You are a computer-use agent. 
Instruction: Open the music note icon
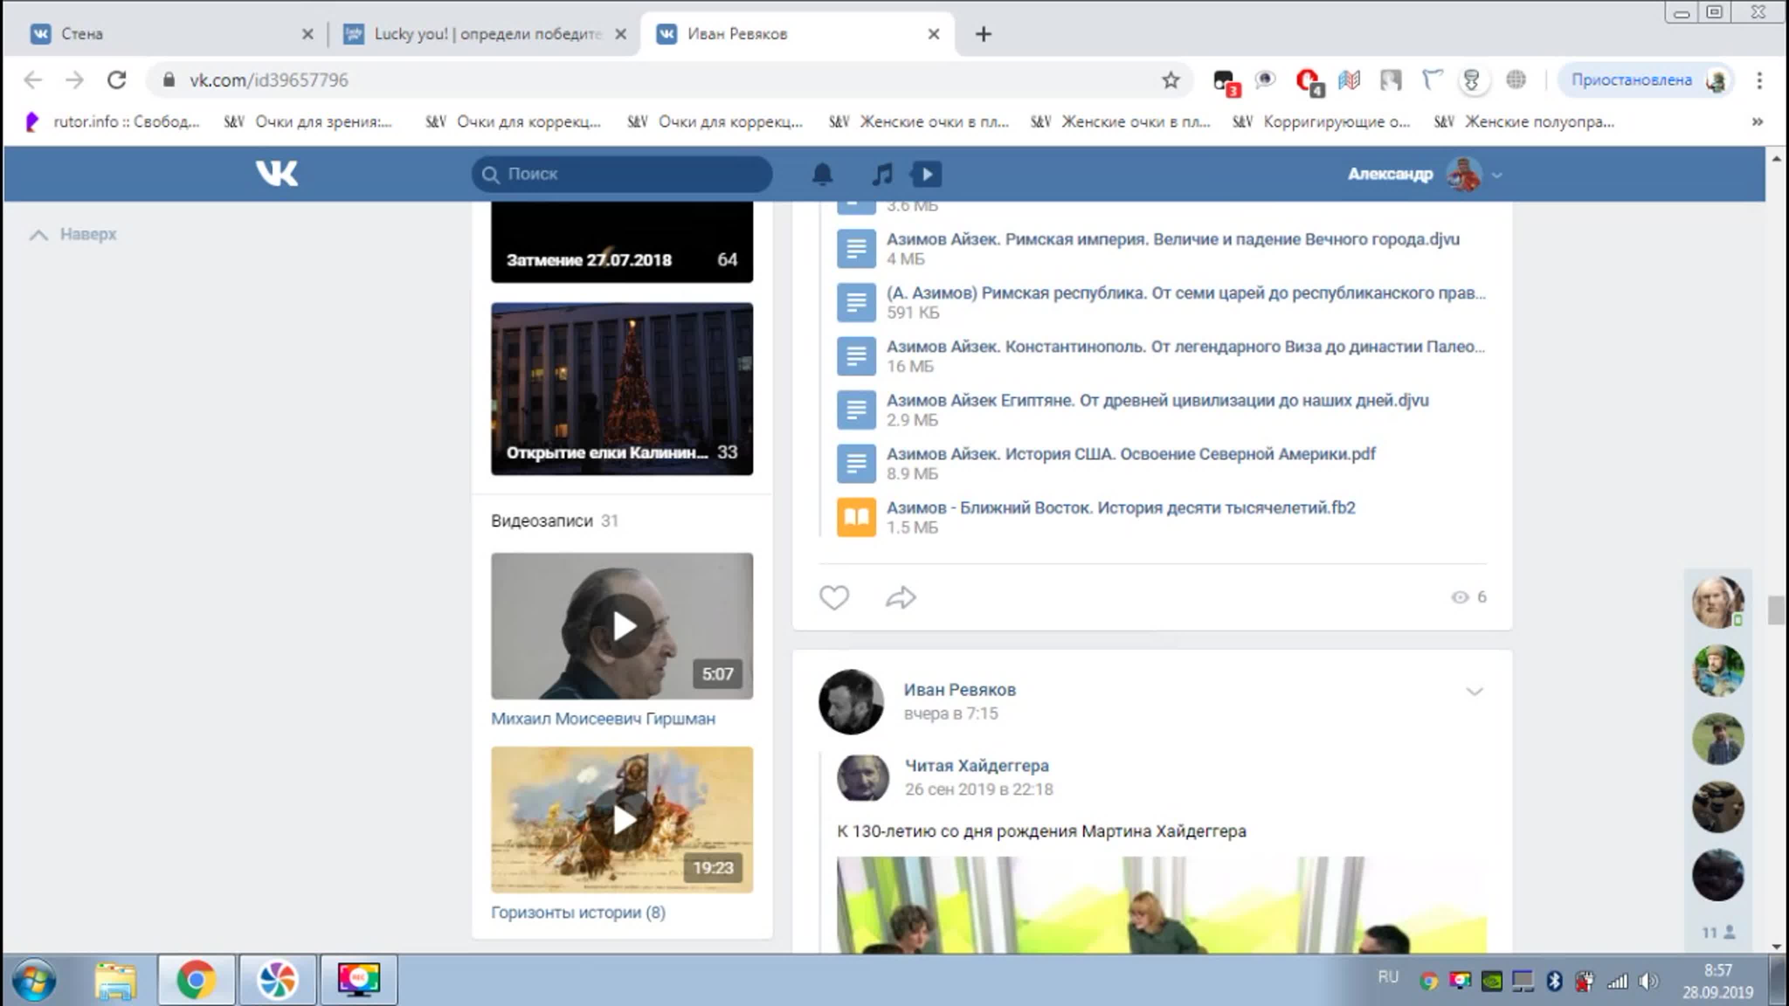(x=882, y=174)
